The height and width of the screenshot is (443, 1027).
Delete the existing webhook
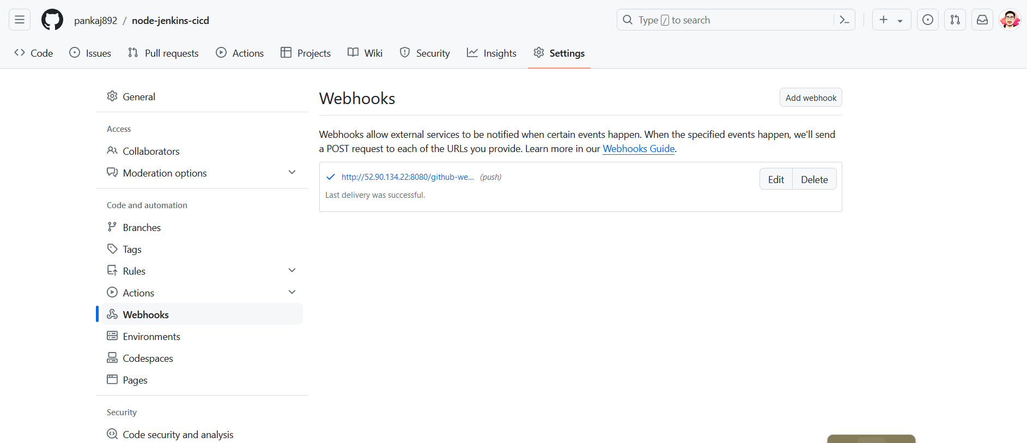[815, 179]
